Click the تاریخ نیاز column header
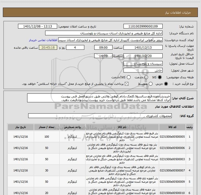Image resolution: width=201 pixels, height=195 pixels. point(21,127)
